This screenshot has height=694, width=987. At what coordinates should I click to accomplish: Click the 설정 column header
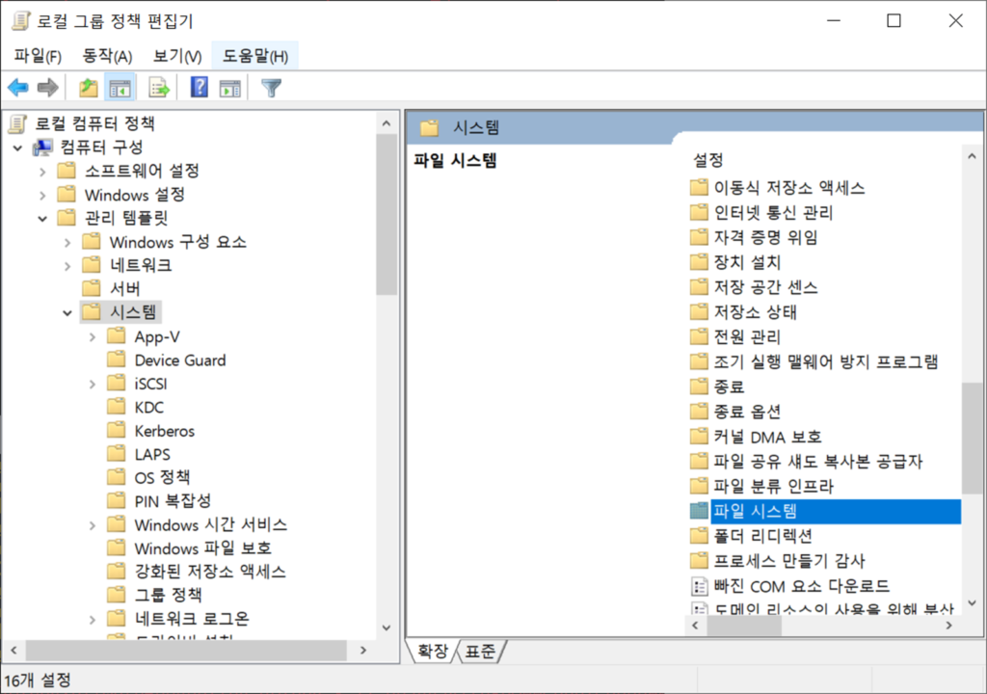(708, 160)
